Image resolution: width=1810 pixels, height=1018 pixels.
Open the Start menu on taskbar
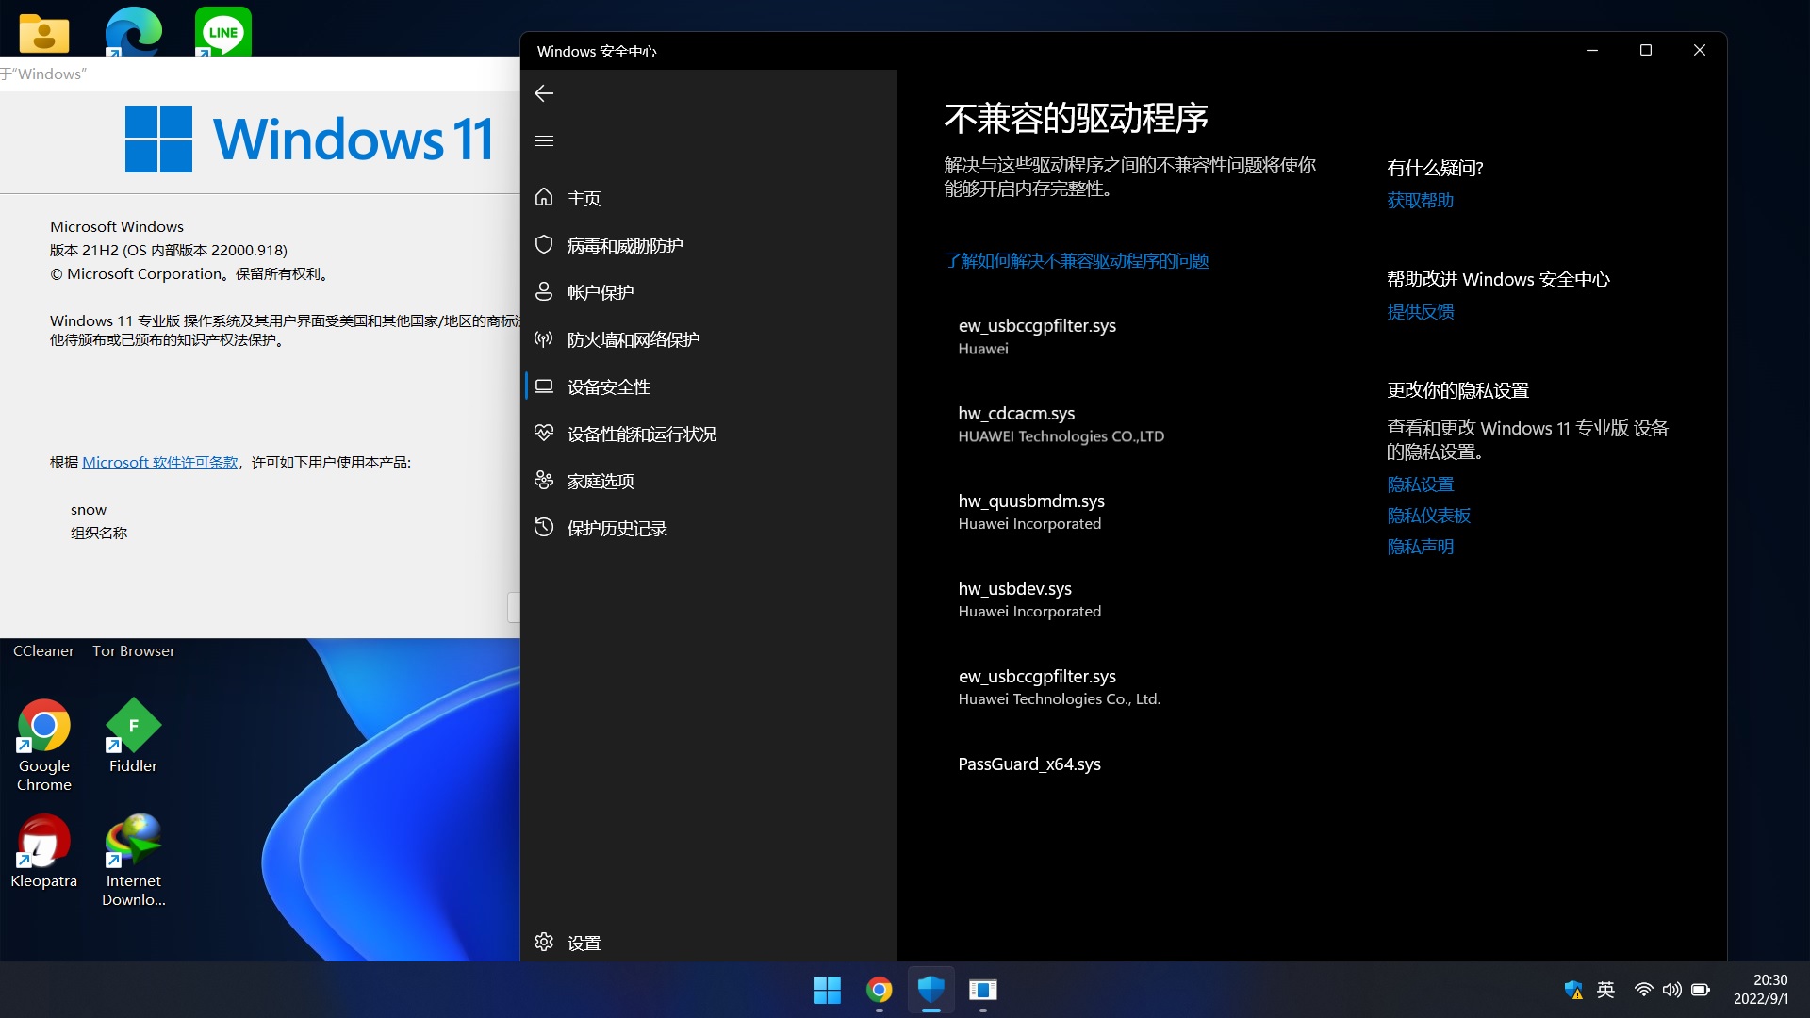pyautogui.click(x=827, y=990)
